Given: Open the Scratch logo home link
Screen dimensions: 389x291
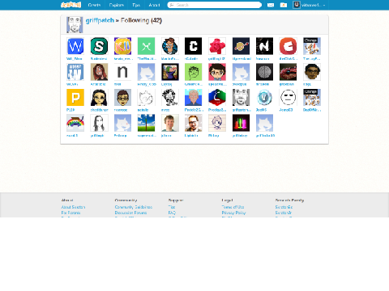Looking at the screenshot, I should coord(71,5).
